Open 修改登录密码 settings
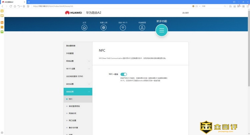This screenshot has height=135, width=250. tap(74, 106)
